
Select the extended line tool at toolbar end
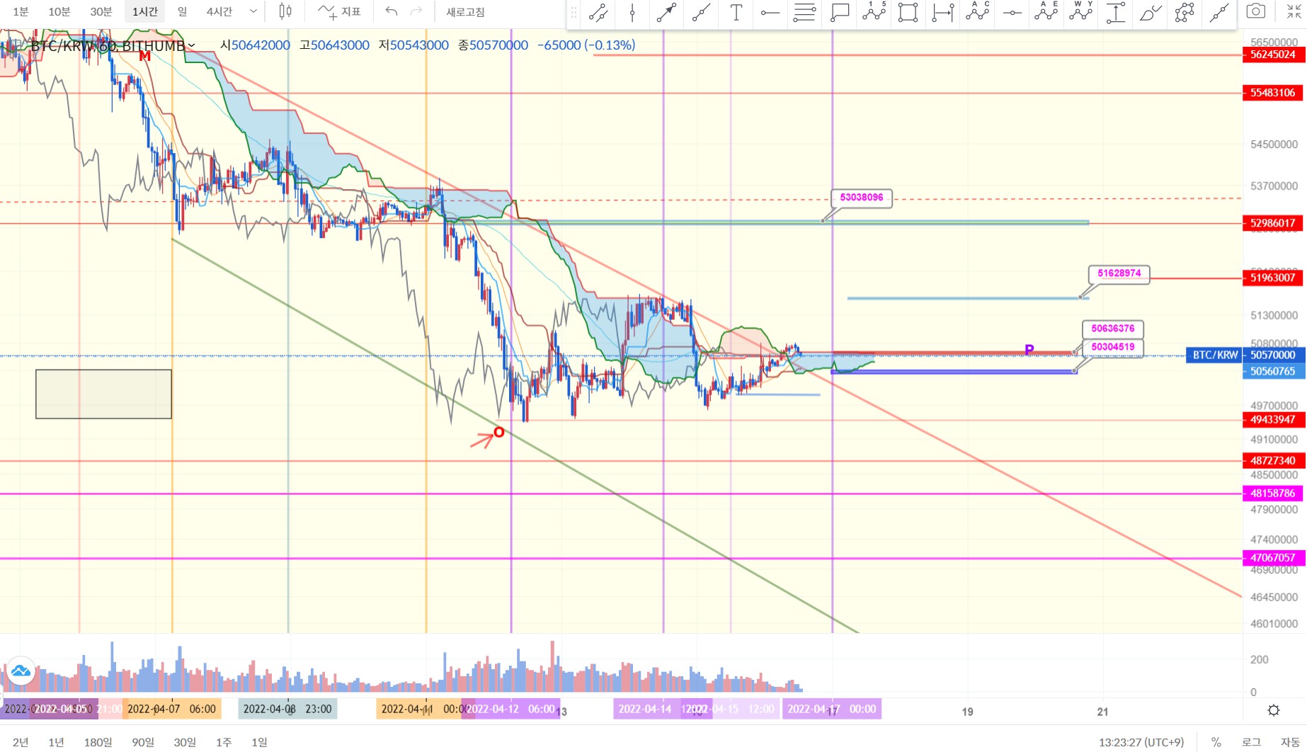point(1219,12)
